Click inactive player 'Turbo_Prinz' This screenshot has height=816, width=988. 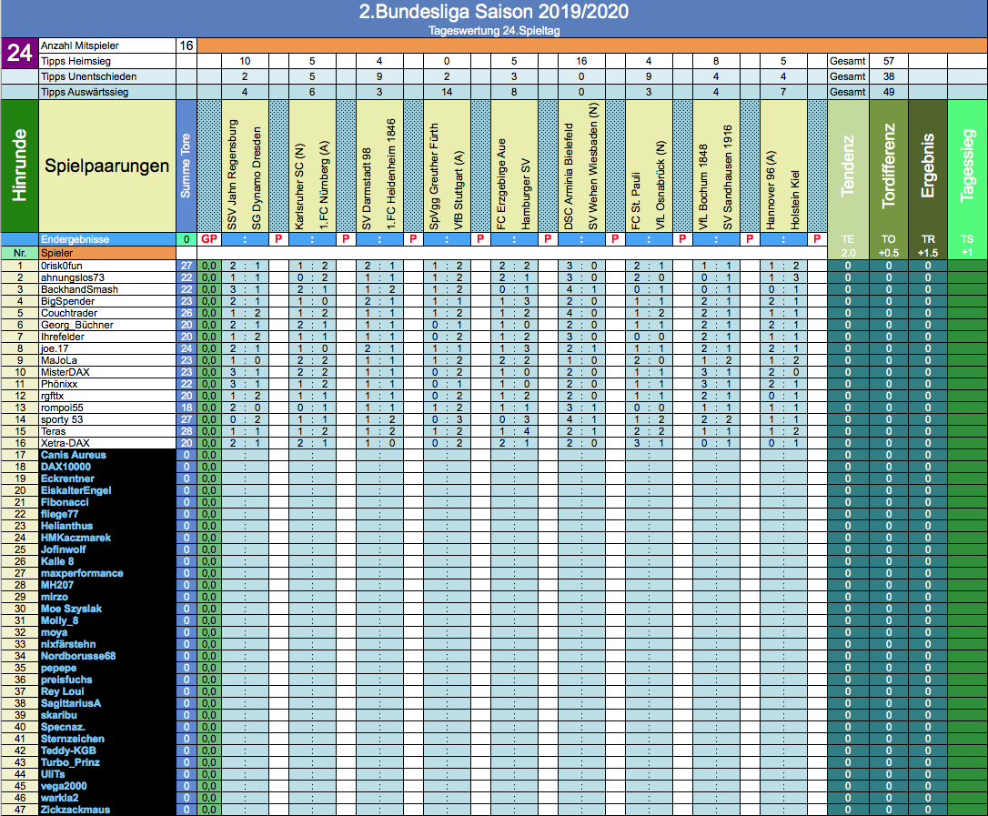pos(70,762)
